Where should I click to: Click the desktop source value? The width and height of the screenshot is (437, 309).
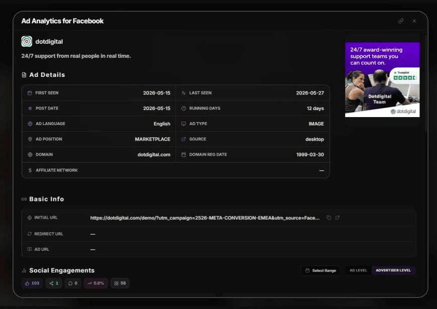(314, 139)
